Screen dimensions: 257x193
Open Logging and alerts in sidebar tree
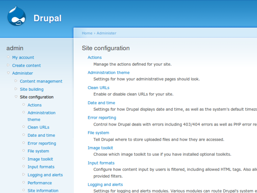click(x=45, y=175)
